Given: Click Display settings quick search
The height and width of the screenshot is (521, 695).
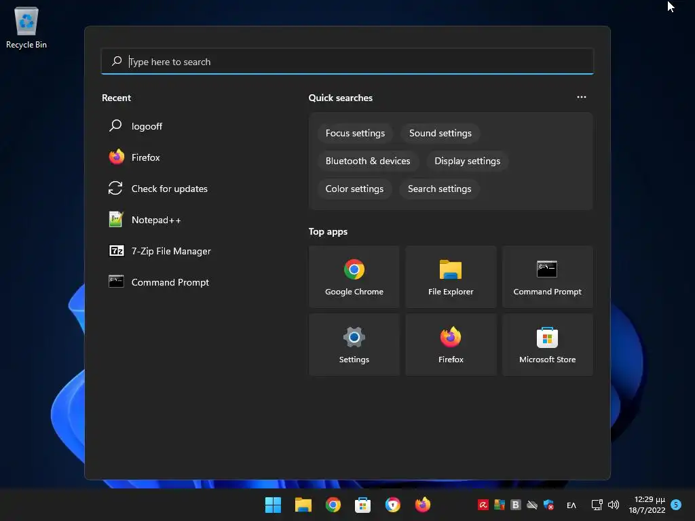Looking at the screenshot, I should (467, 161).
